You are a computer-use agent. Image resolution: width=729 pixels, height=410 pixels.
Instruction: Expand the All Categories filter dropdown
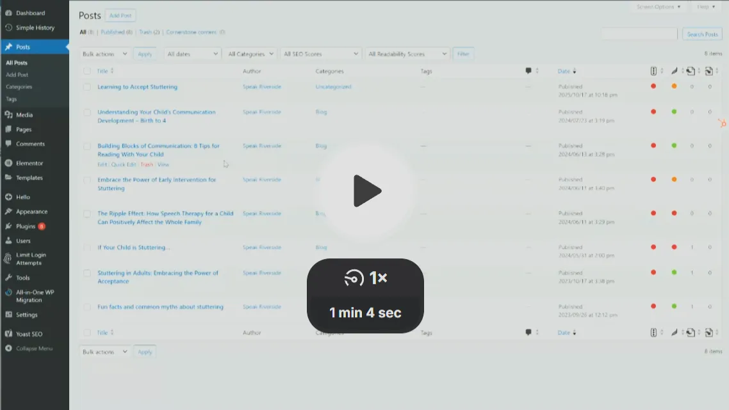tap(251, 54)
